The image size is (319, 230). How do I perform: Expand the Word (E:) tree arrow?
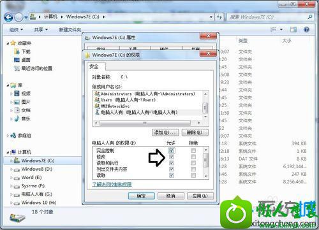pyautogui.click(x=11, y=178)
